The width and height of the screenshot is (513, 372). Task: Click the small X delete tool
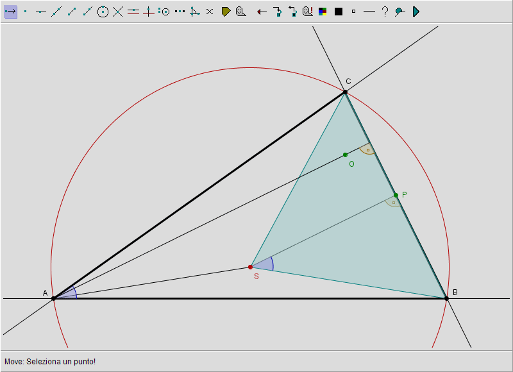210,12
